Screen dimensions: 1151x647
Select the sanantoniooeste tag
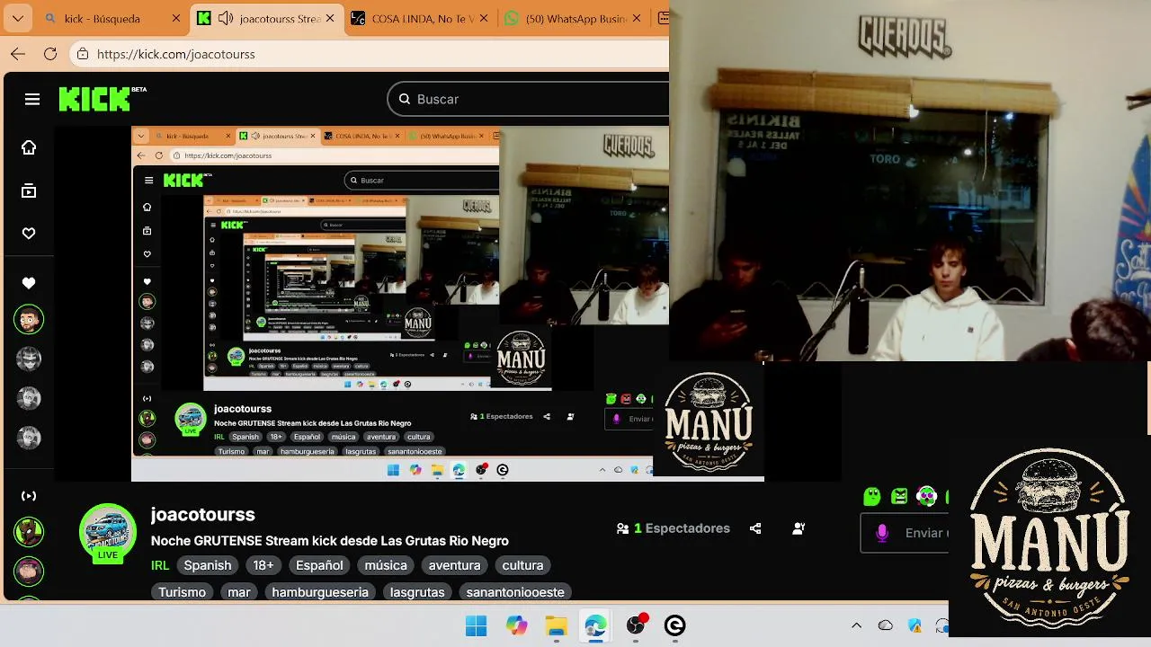coord(515,592)
